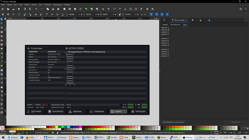Screen dimensions: 249x140
Task: Show hidden Windows tray icons
Action: (x=221, y=137)
